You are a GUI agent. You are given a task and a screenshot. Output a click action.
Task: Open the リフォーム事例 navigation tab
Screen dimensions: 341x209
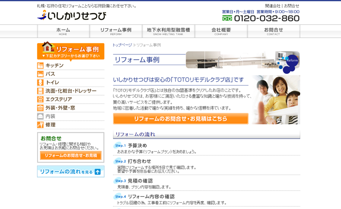(116, 31)
